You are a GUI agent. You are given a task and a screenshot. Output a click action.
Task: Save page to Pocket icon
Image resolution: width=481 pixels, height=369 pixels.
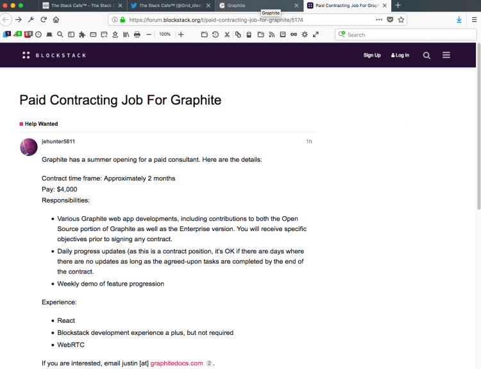[x=390, y=20]
